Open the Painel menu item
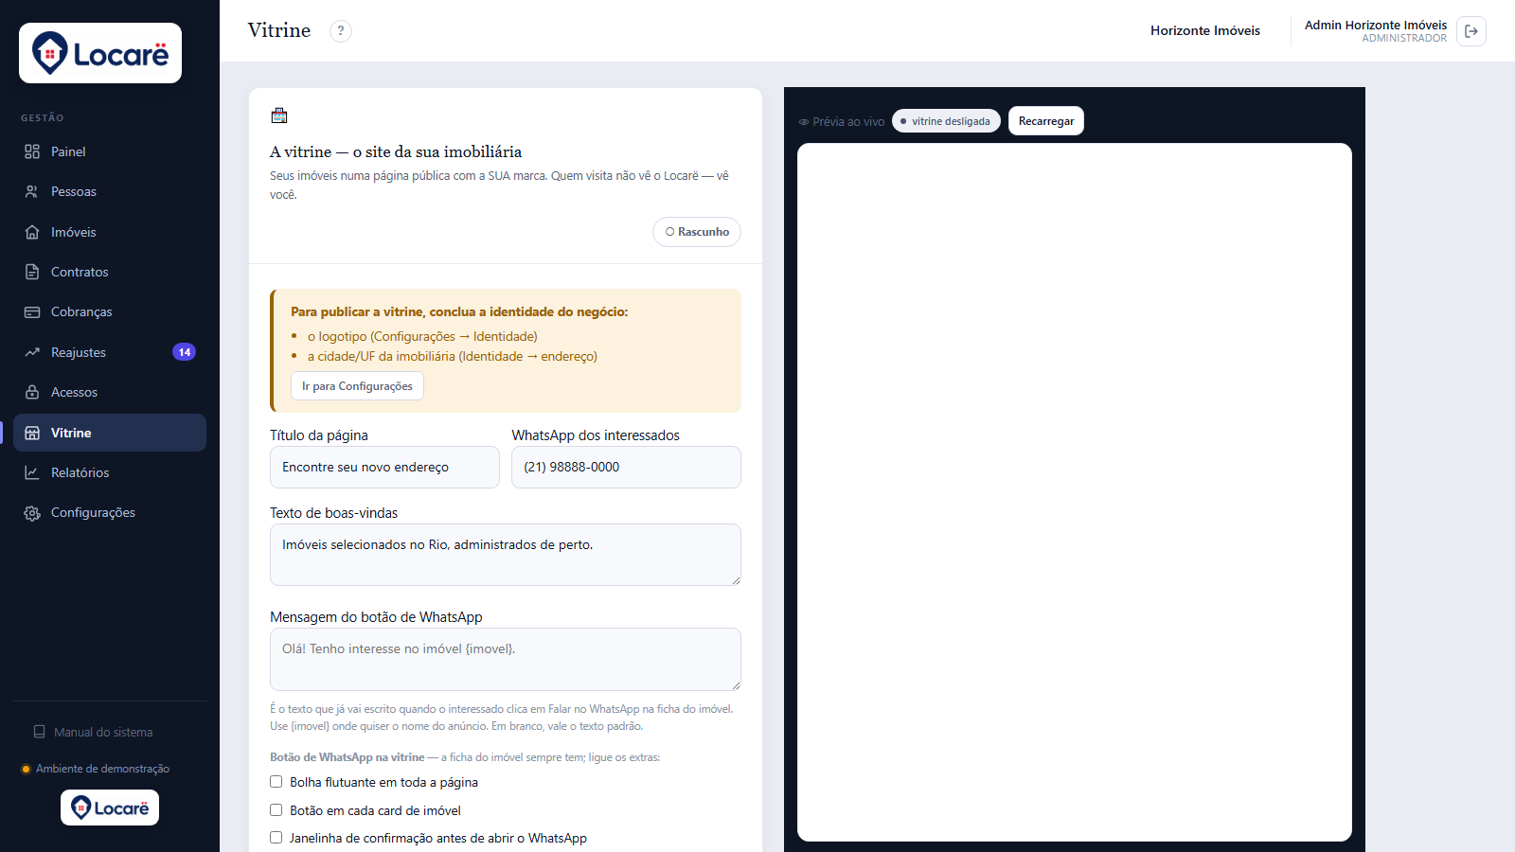Image resolution: width=1515 pixels, height=852 pixels. (x=110, y=151)
